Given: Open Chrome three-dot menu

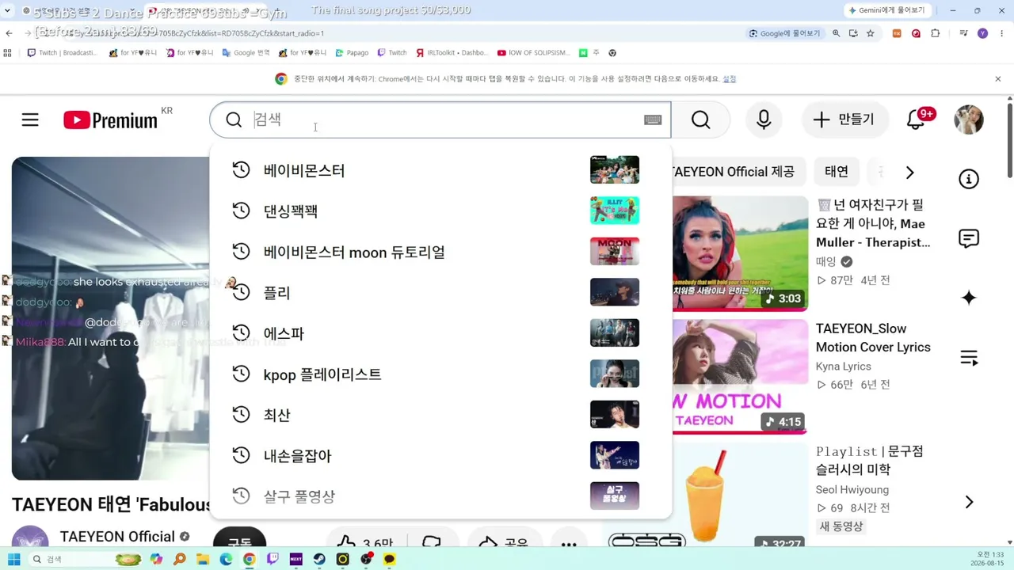Looking at the screenshot, I should point(1001,33).
